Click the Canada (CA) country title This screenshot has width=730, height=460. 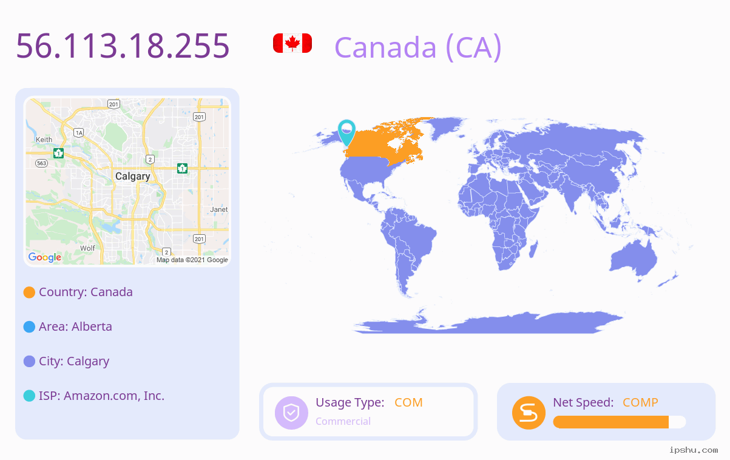418,47
